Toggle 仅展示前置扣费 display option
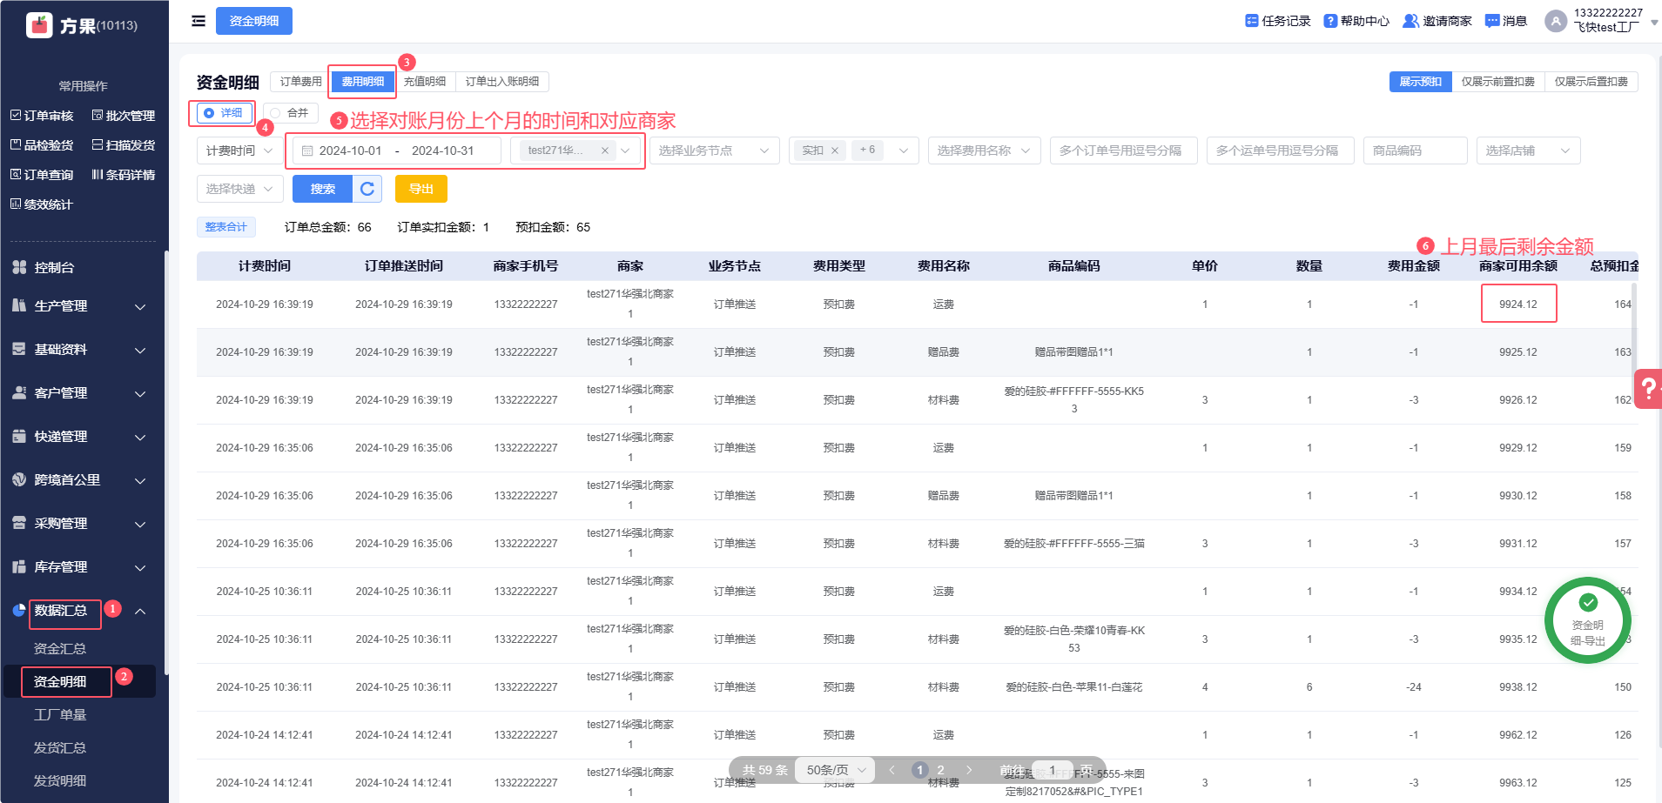The width and height of the screenshot is (1662, 803). 1497,82
